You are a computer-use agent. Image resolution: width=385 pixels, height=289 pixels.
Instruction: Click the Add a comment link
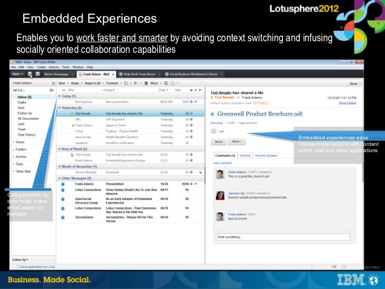click(x=222, y=163)
